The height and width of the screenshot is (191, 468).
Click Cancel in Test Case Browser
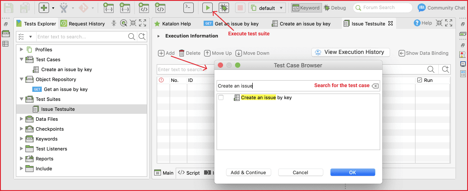301,172
